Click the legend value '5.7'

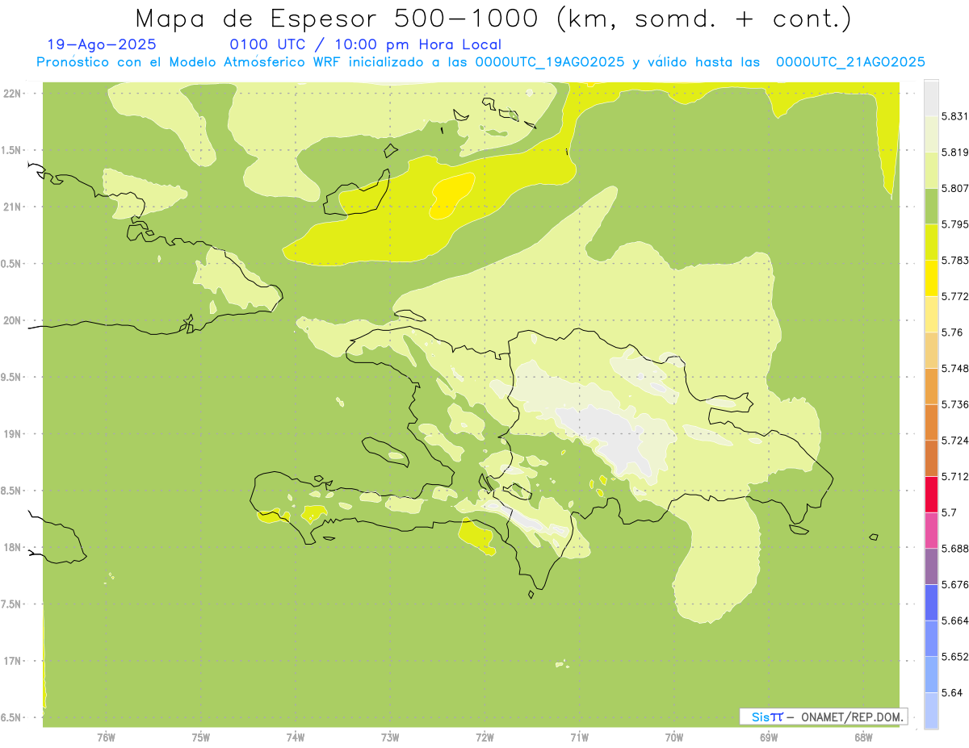(x=949, y=512)
